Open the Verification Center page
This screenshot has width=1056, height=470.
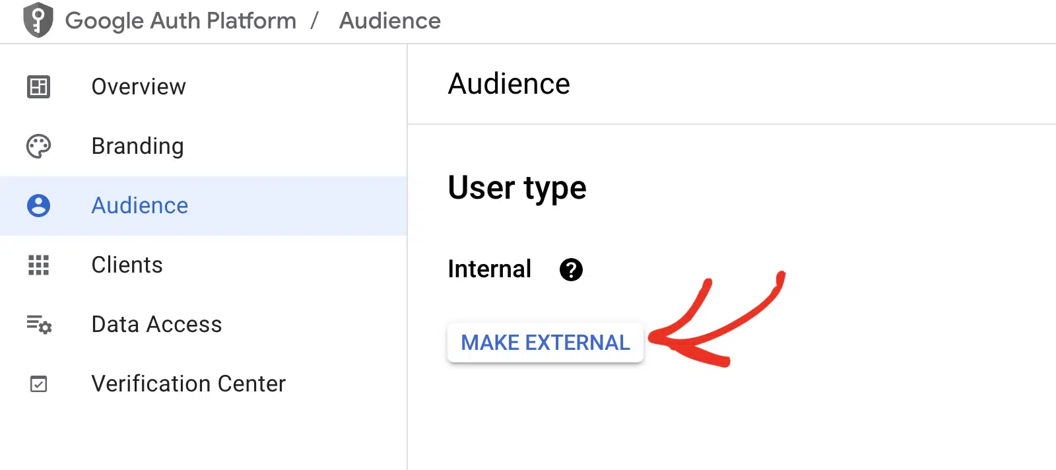pyautogui.click(x=203, y=384)
